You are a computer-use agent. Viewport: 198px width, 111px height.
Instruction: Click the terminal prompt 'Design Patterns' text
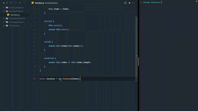[x=151, y=2]
